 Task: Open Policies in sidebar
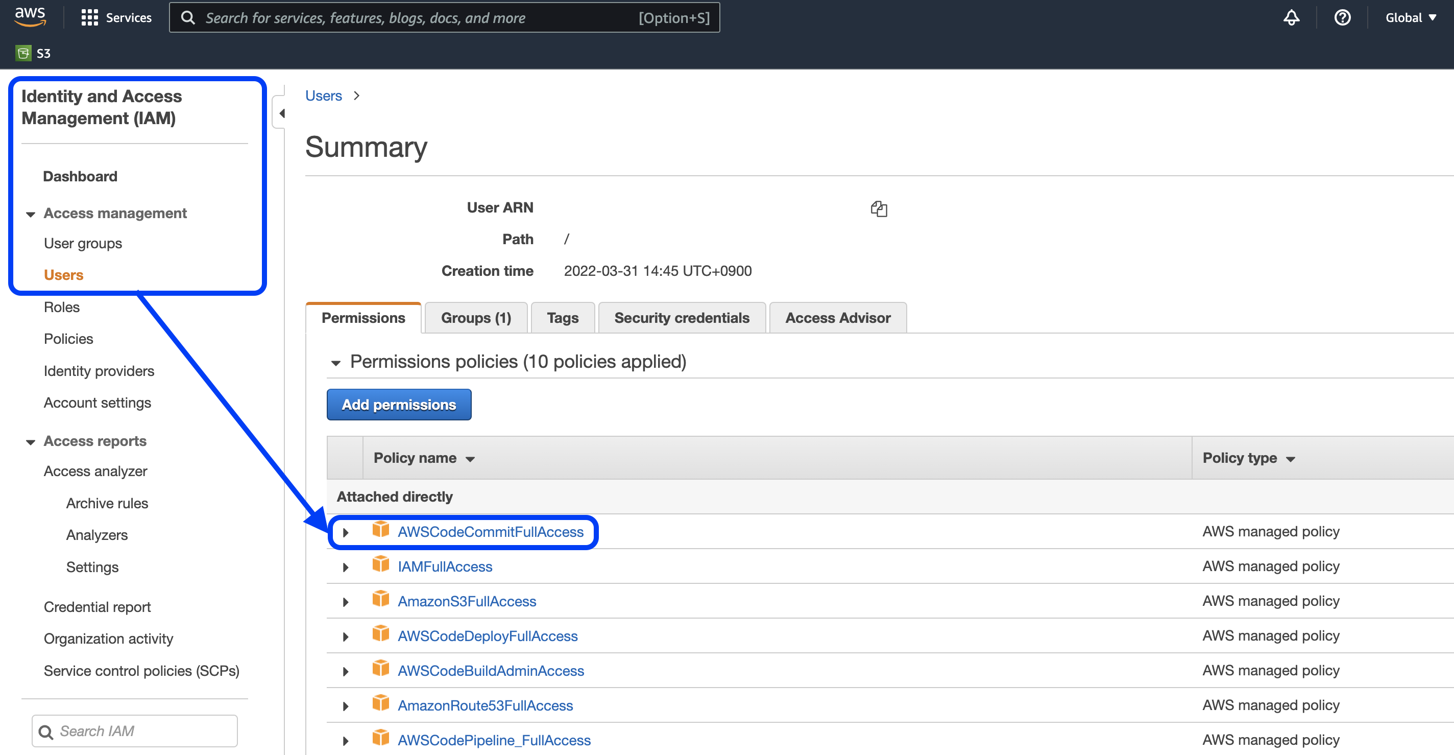click(x=68, y=339)
